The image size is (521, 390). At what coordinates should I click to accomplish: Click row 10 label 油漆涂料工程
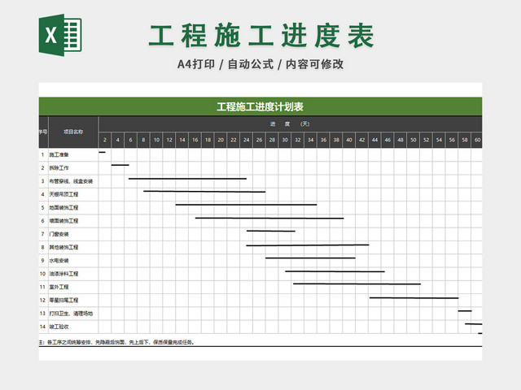coord(63,274)
